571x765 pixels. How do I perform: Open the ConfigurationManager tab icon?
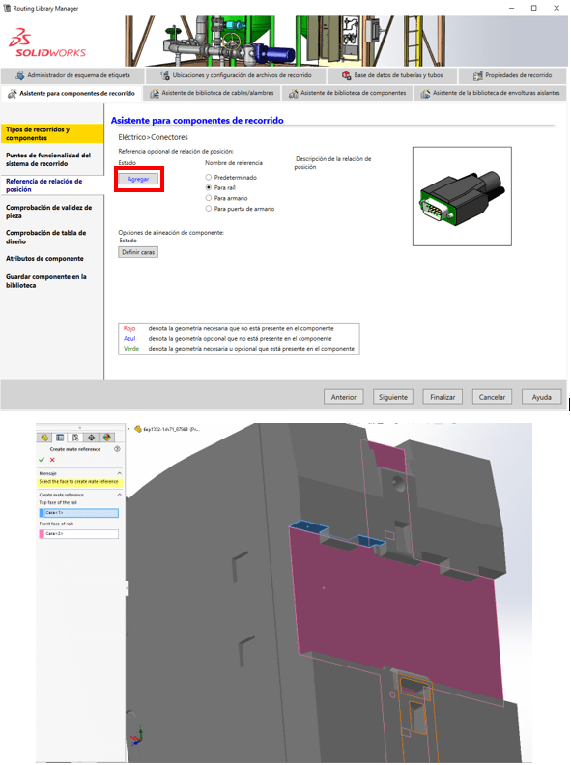75,438
